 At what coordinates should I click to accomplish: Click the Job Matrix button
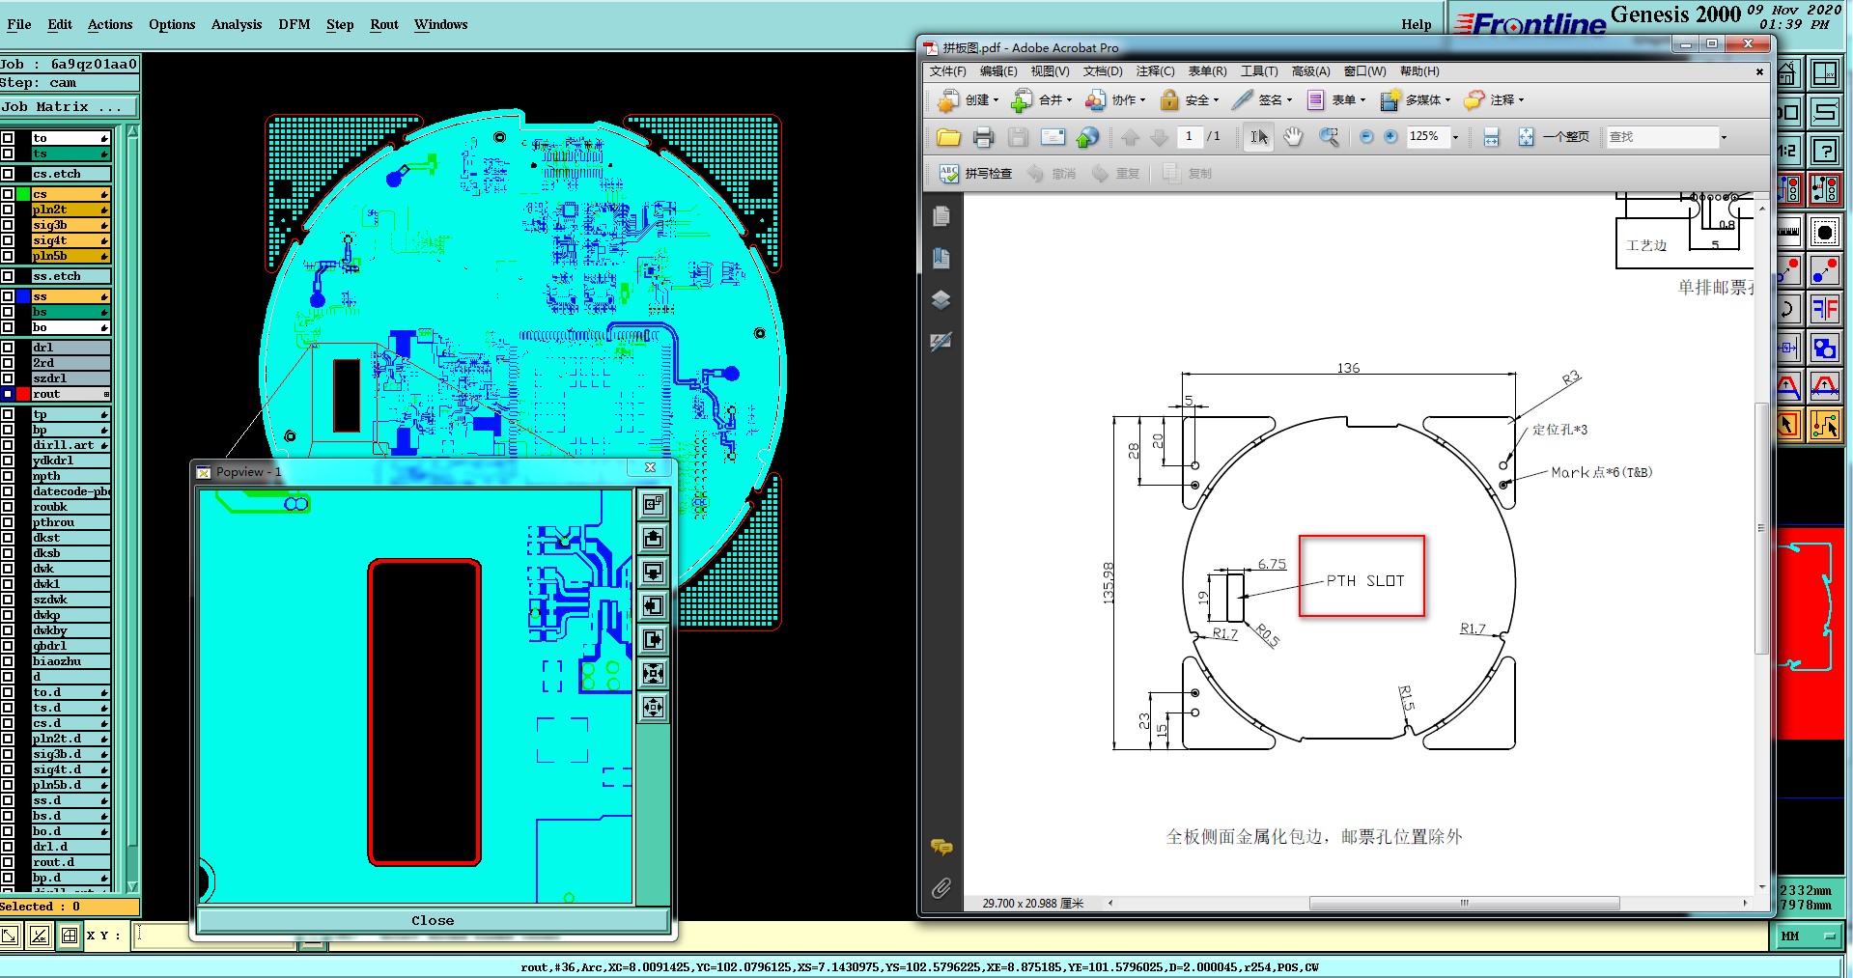pyautogui.click(x=69, y=106)
